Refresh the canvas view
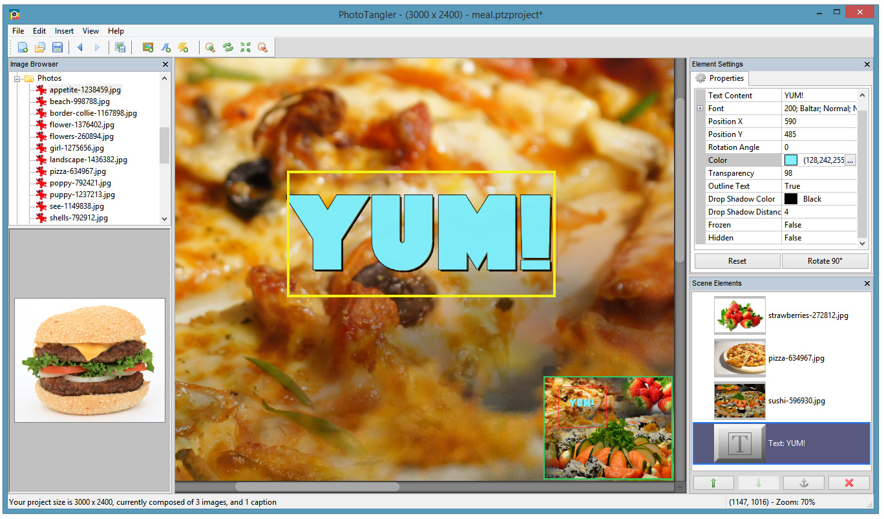The width and height of the screenshot is (884, 519). (x=227, y=47)
